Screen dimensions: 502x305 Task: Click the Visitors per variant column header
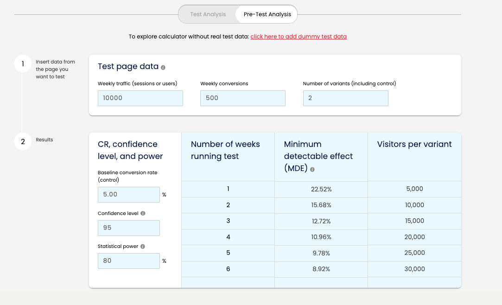click(x=414, y=144)
